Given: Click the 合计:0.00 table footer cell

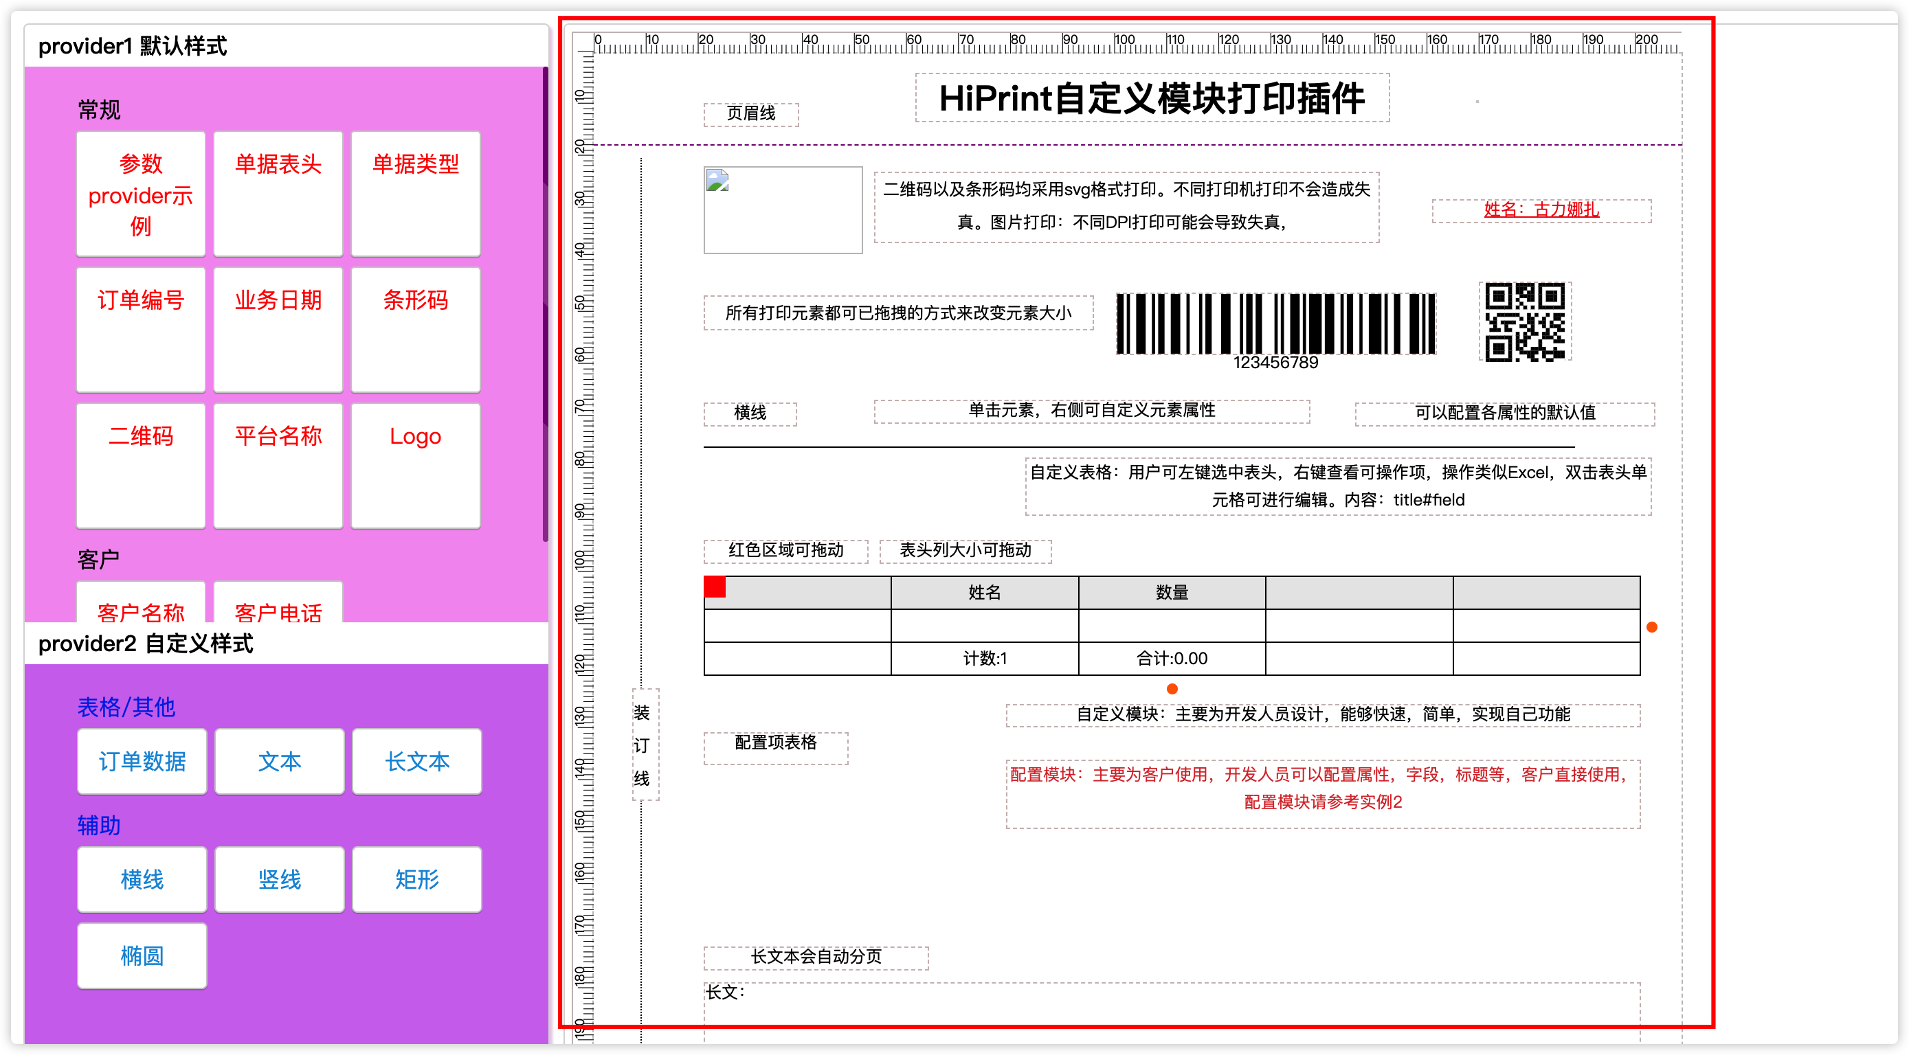Looking at the screenshot, I should (1172, 659).
